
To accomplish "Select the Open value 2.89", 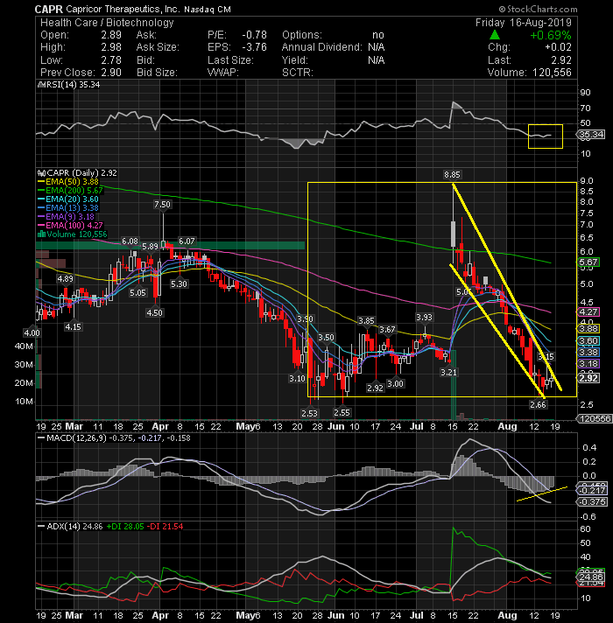I will pyautogui.click(x=111, y=35).
